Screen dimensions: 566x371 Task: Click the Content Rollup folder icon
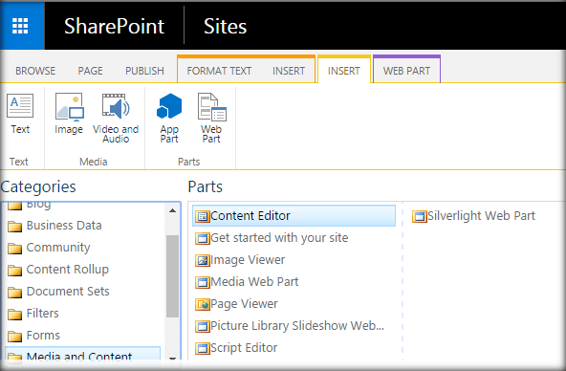click(x=14, y=271)
